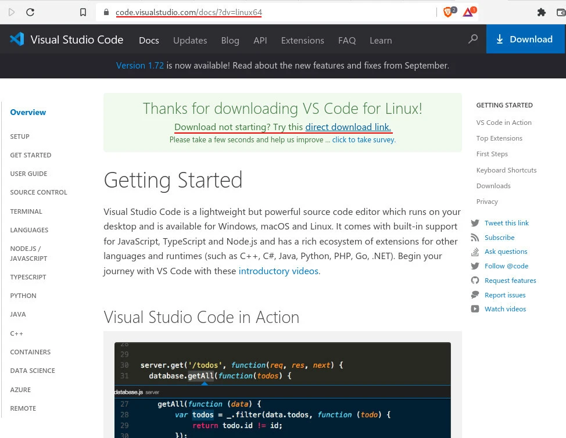Click the Brave Rewards triangle icon
The image size is (566, 438).
point(468,12)
